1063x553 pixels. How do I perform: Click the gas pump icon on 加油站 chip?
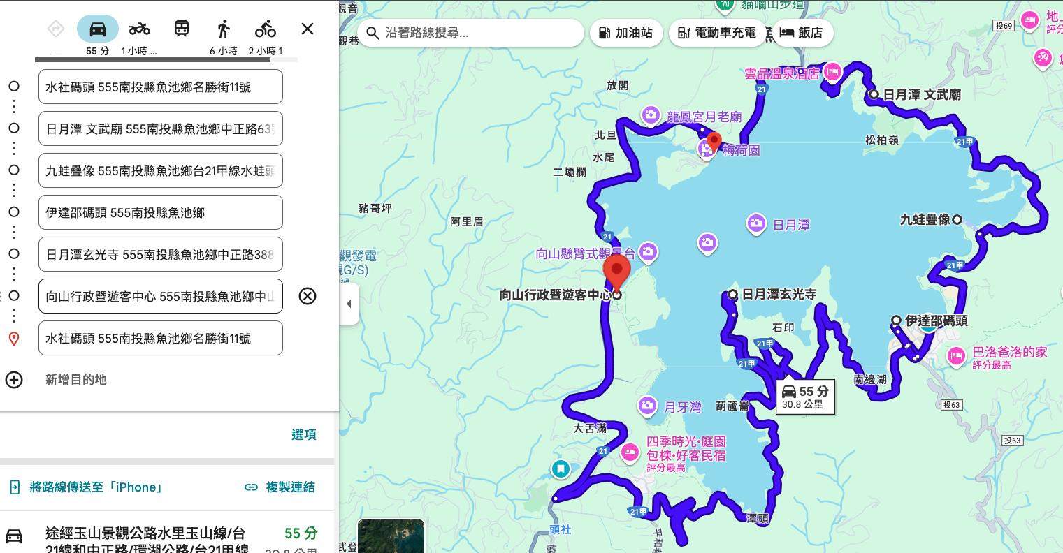coord(607,32)
